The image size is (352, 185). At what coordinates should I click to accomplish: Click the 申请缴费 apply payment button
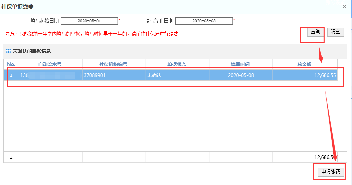coord(331,172)
